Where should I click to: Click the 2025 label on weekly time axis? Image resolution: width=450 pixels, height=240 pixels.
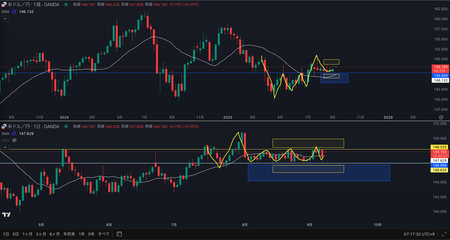pos(228,117)
